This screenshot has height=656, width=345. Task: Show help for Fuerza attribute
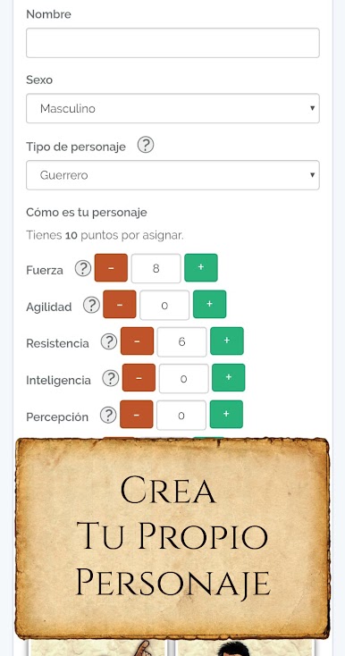tap(83, 268)
